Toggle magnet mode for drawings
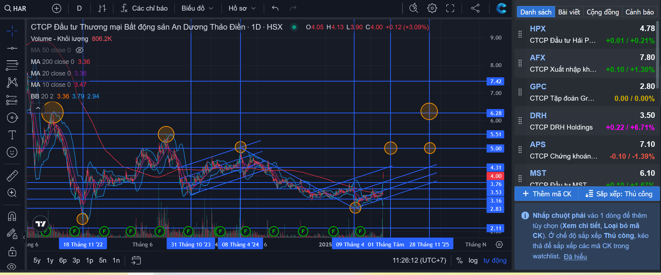The width and height of the screenshot is (661, 275). pyautogui.click(x=12, y=216)
